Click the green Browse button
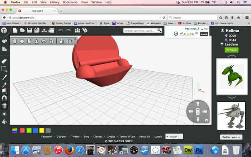This screenshot has width=251, height=157. pos(231,50)
